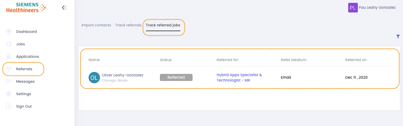Open the Dashboard menu item

tap(26, 31)
